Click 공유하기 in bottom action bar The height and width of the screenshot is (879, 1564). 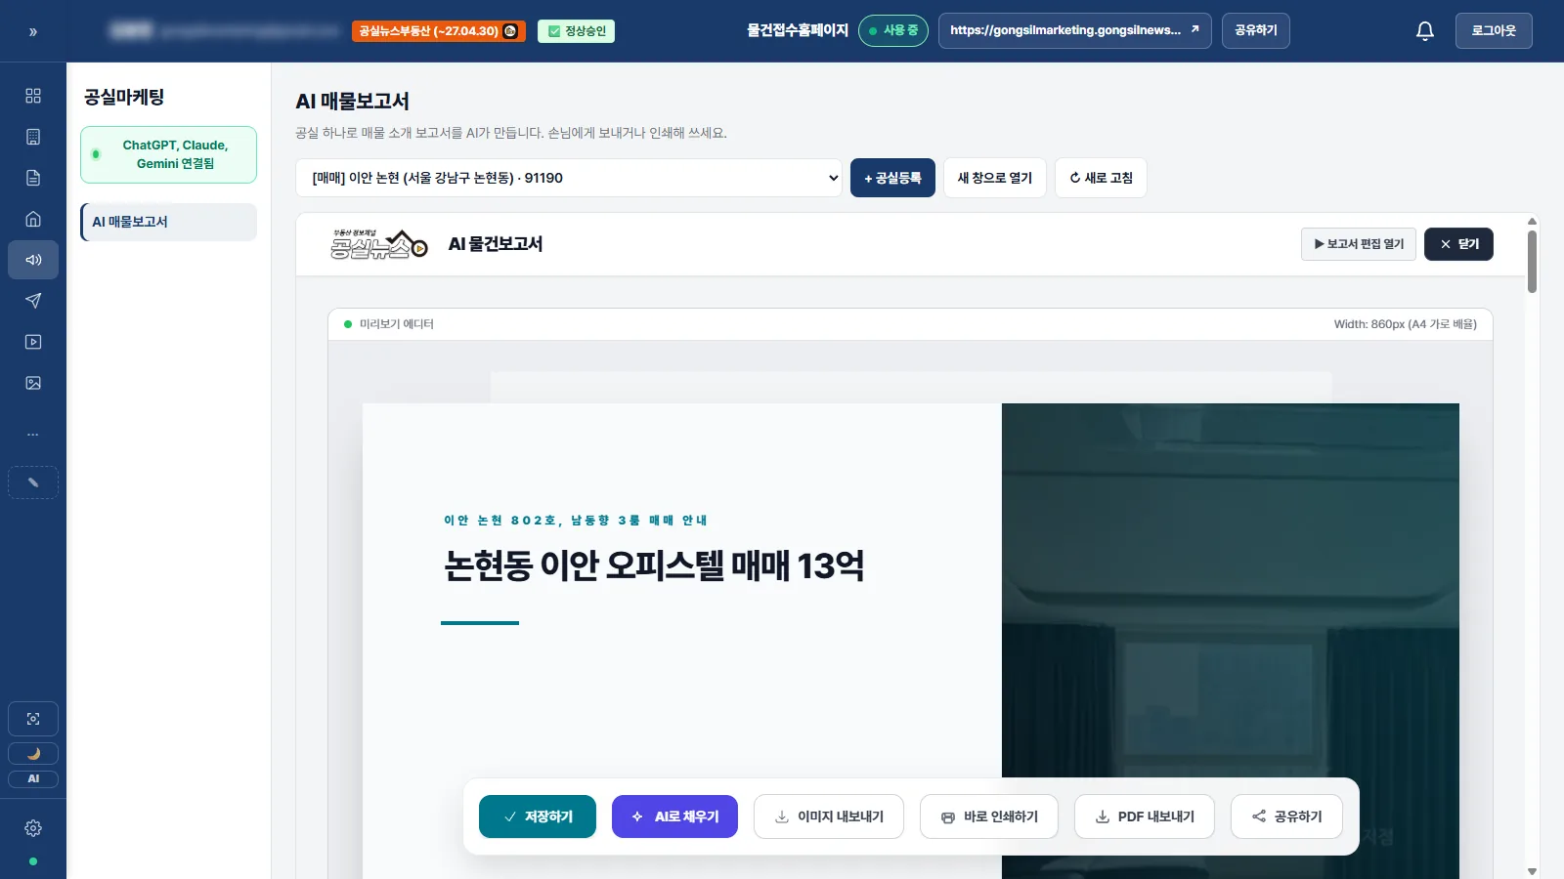tap(1286, 816)
